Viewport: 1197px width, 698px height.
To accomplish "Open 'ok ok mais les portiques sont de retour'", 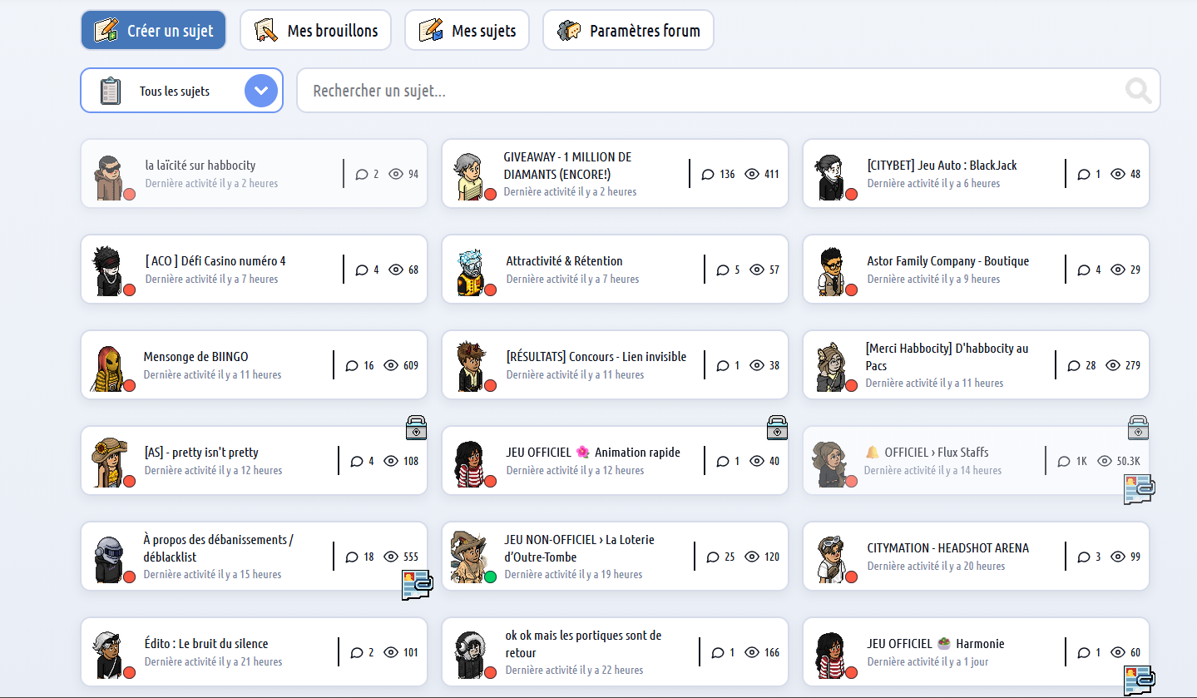I will tap(615, 651).
